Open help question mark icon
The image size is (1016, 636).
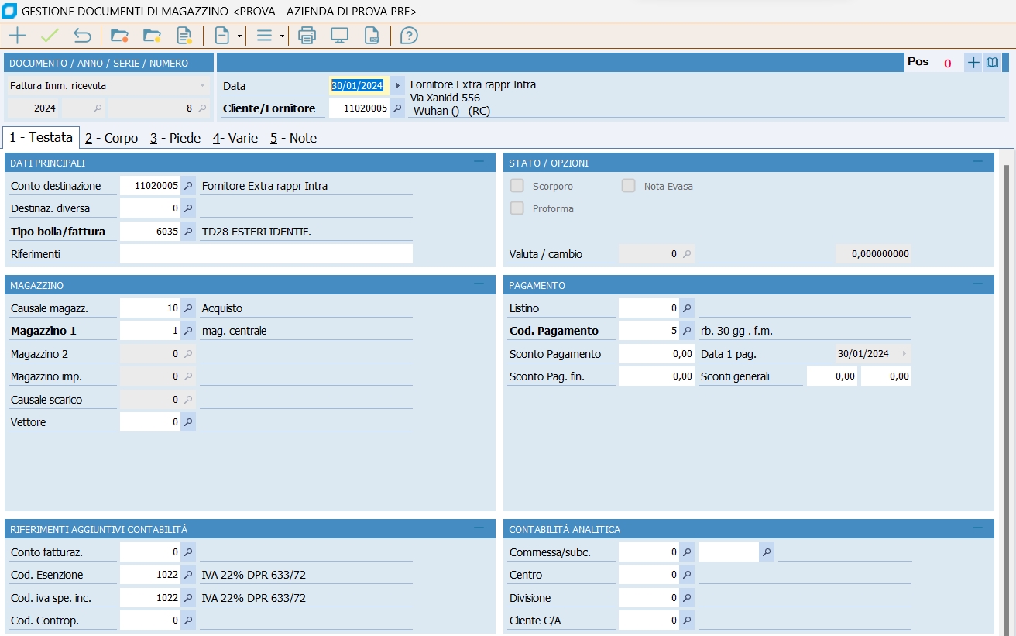[409, 36]
